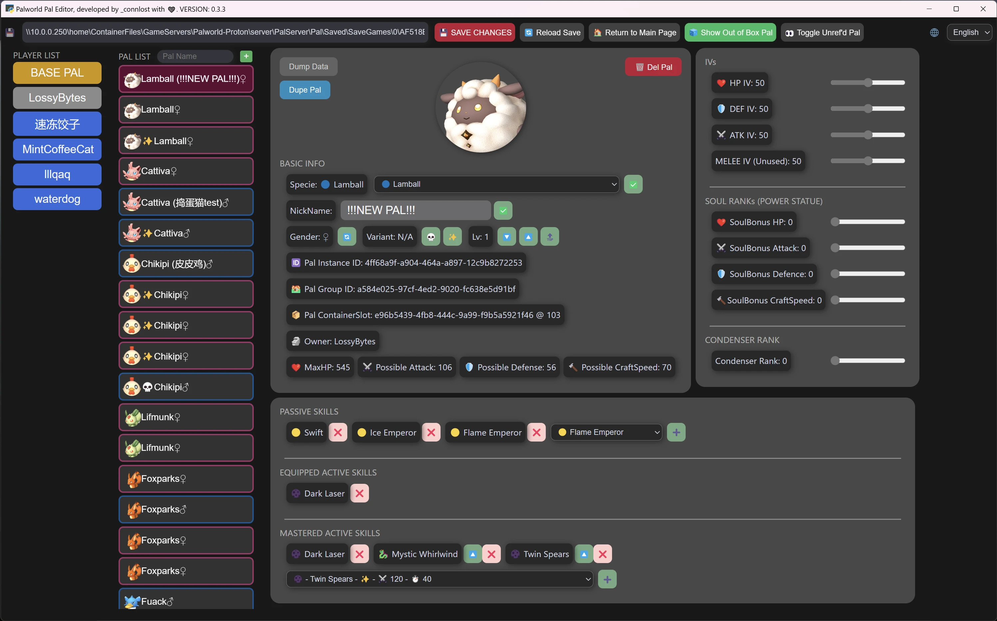997x621 pixels.
Task: Toggle the lucky sparkle variant icon
Action: pyautogui.click(x=453, y=237)
